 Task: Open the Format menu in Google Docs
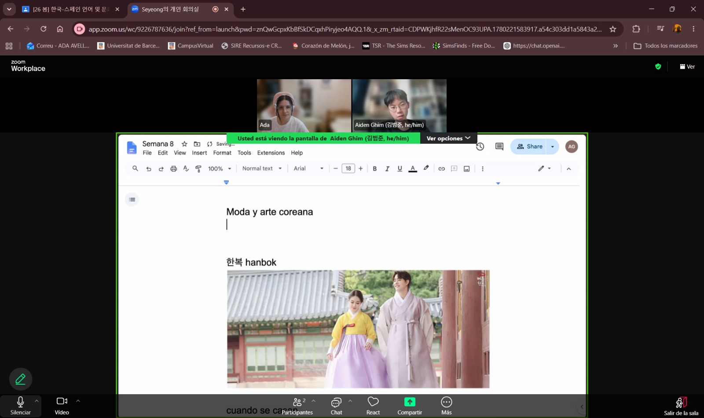click(x=222, y=153)
